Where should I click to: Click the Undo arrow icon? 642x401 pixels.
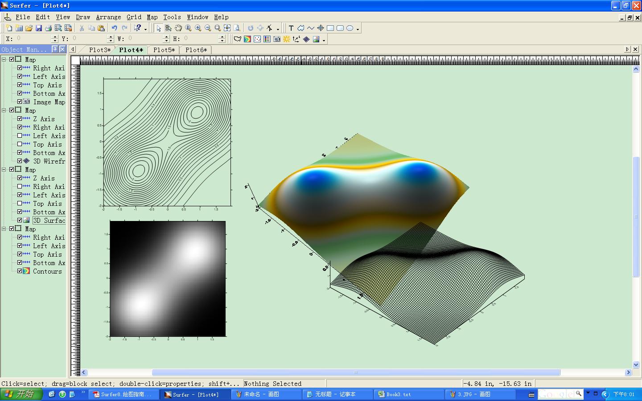tap(115, 28)
